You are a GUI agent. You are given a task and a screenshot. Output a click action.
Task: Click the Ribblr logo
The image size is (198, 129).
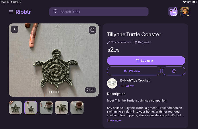pos(23,12)
